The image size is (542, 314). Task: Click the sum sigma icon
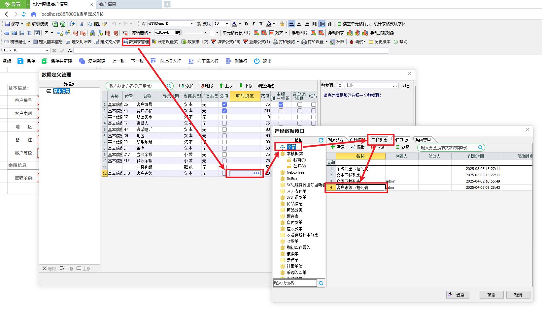tap(47, 33)
